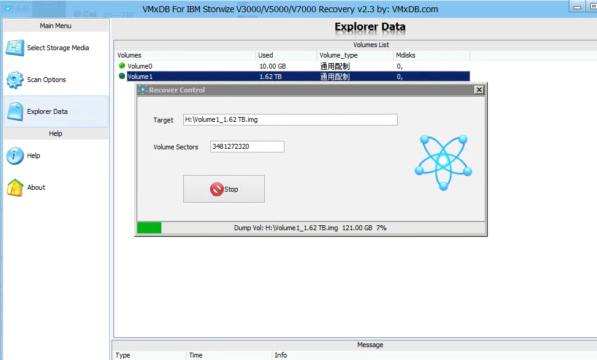Viewport: 597px width, 360px height.
Task: Click the Dump Vol status text
Action: coord(310,228)
